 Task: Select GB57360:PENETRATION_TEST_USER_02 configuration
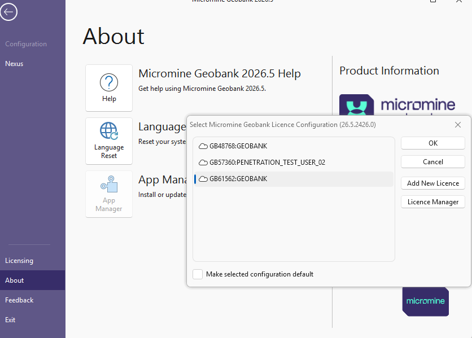pos(294,163)
